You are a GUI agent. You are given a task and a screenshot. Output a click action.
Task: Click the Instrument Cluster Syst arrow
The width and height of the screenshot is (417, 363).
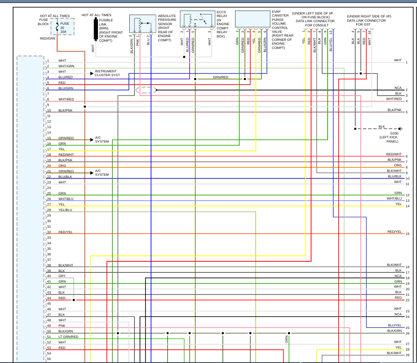click(x=92, y=73)
